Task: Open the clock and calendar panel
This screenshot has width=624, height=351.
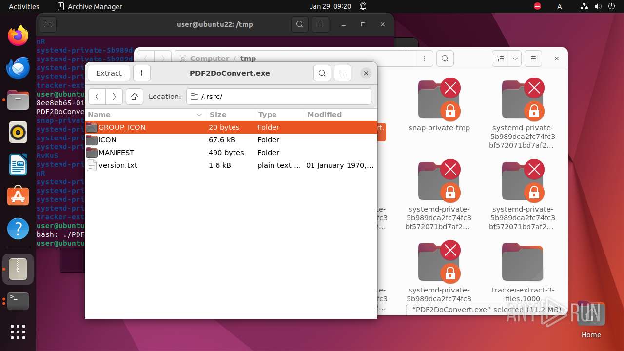Action: (x=330, y=6)
